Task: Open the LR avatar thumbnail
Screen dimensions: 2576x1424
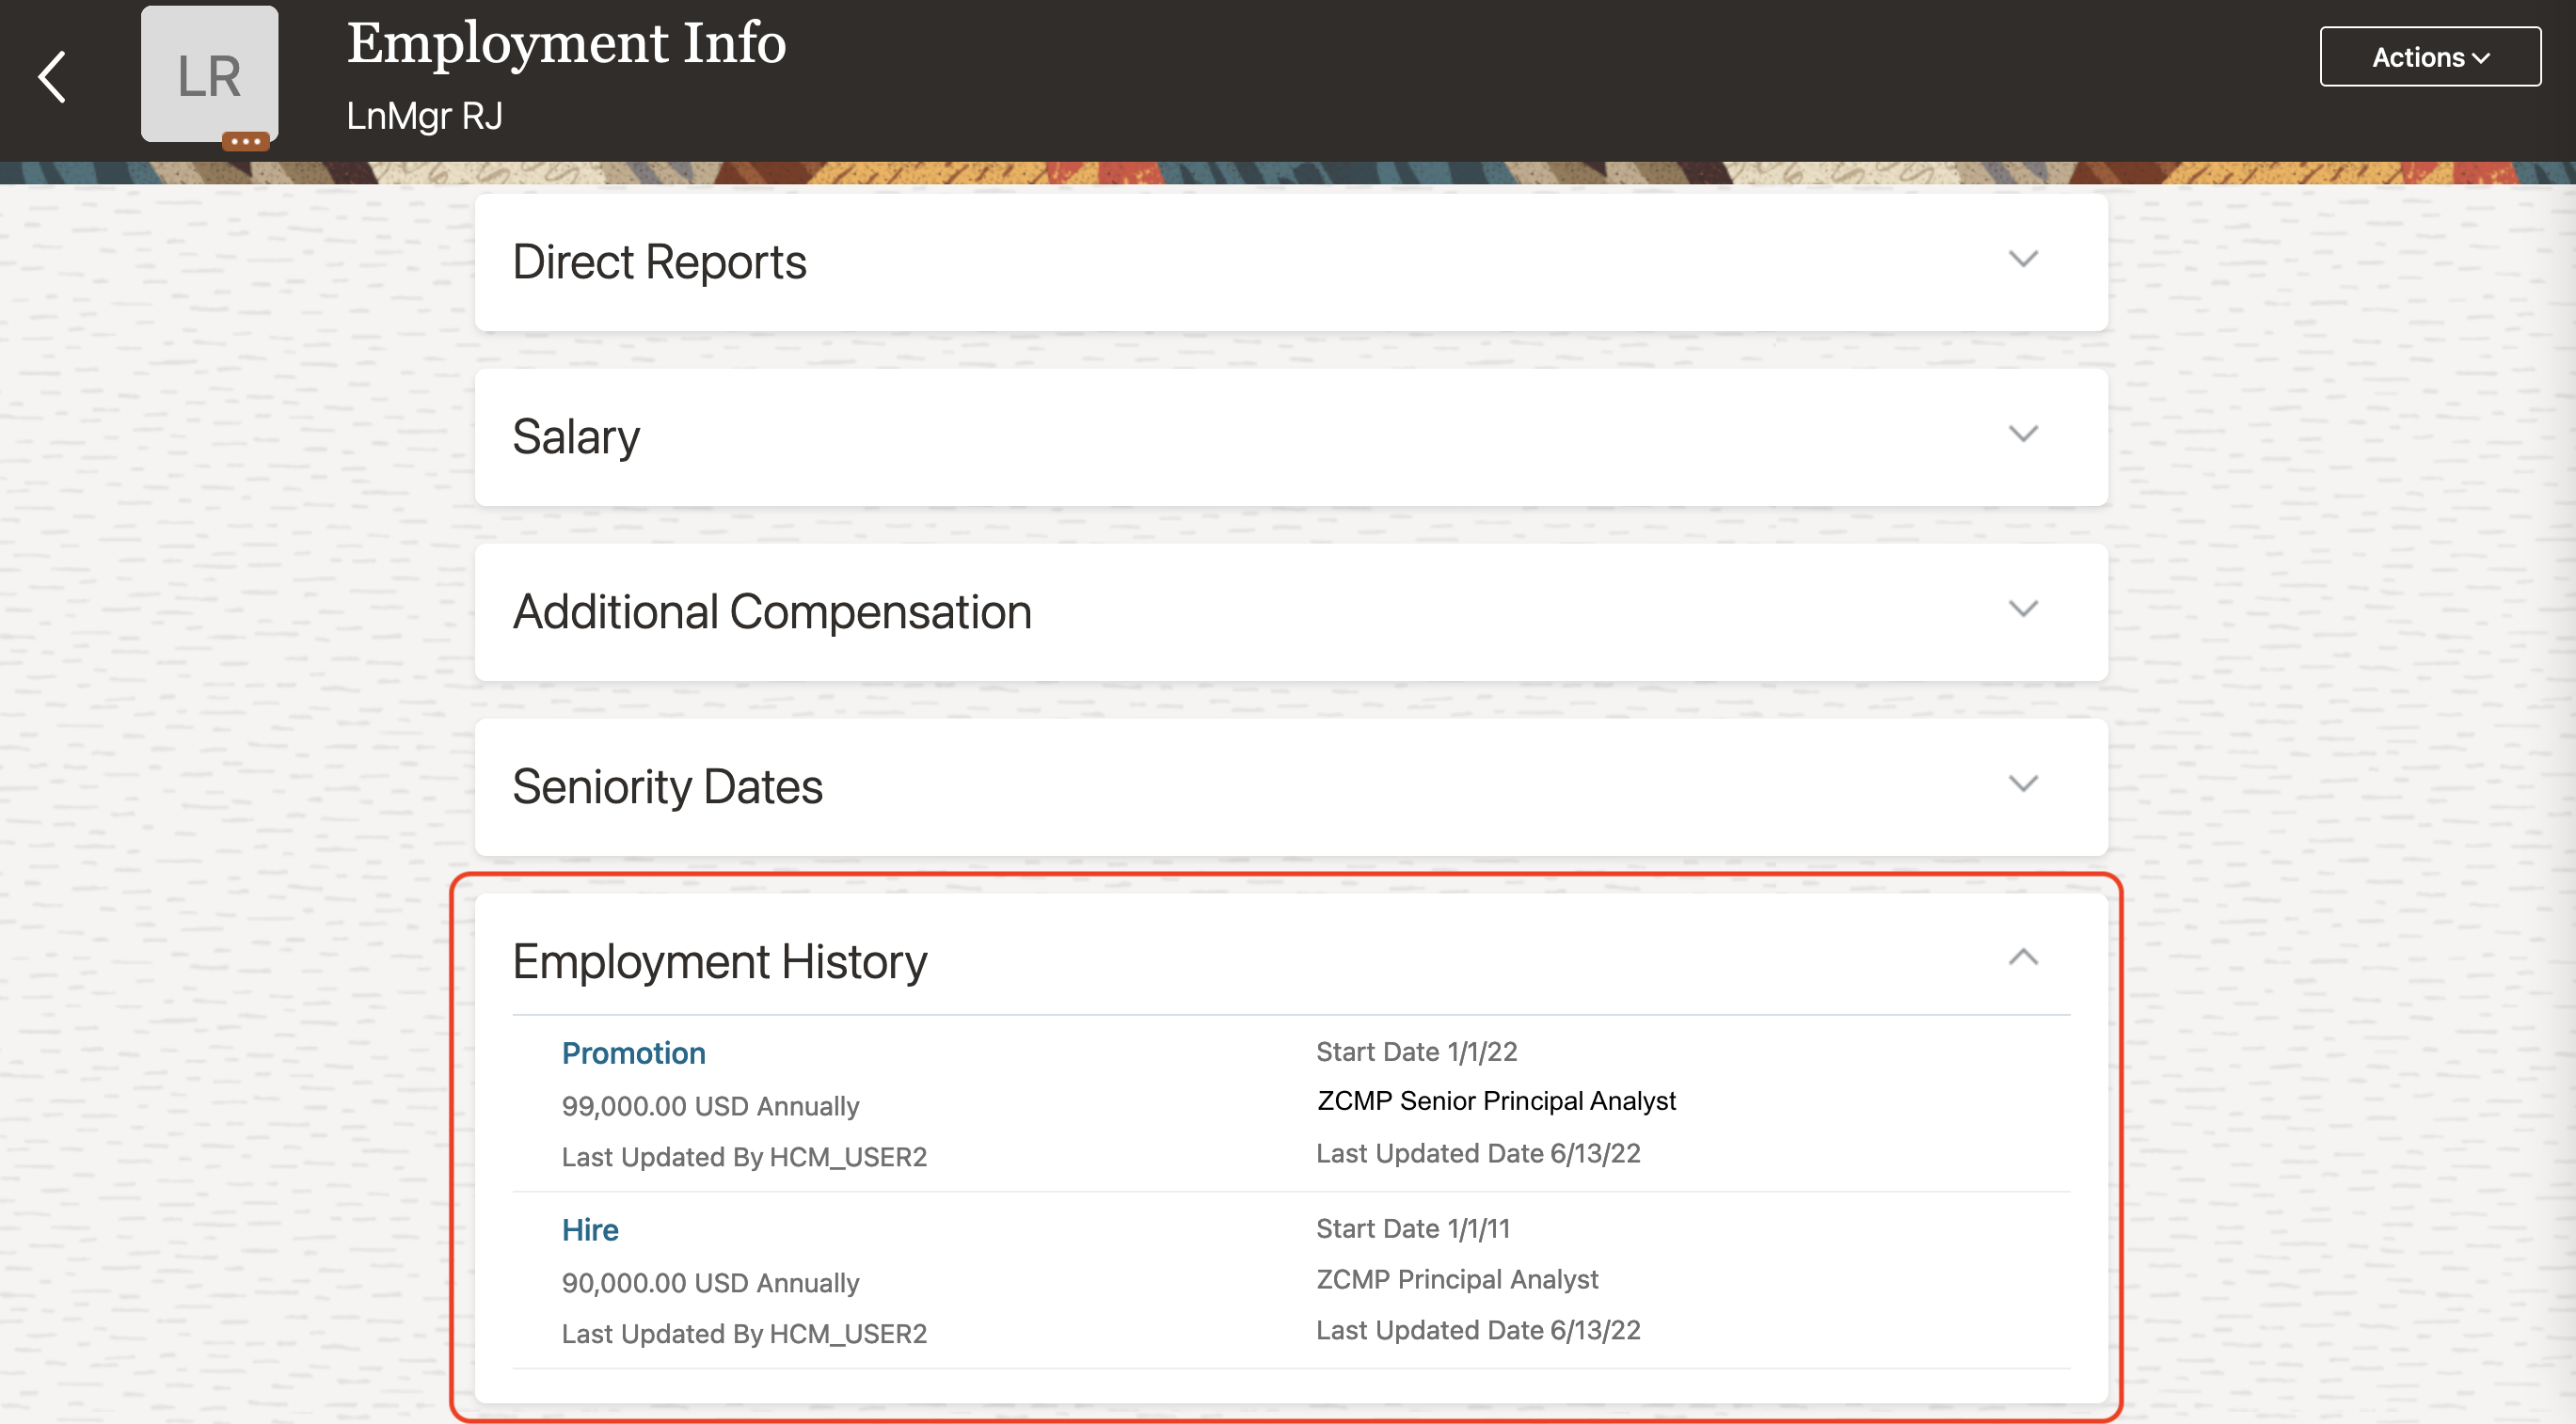Action: pyautogui.click(x=209, y=72)
